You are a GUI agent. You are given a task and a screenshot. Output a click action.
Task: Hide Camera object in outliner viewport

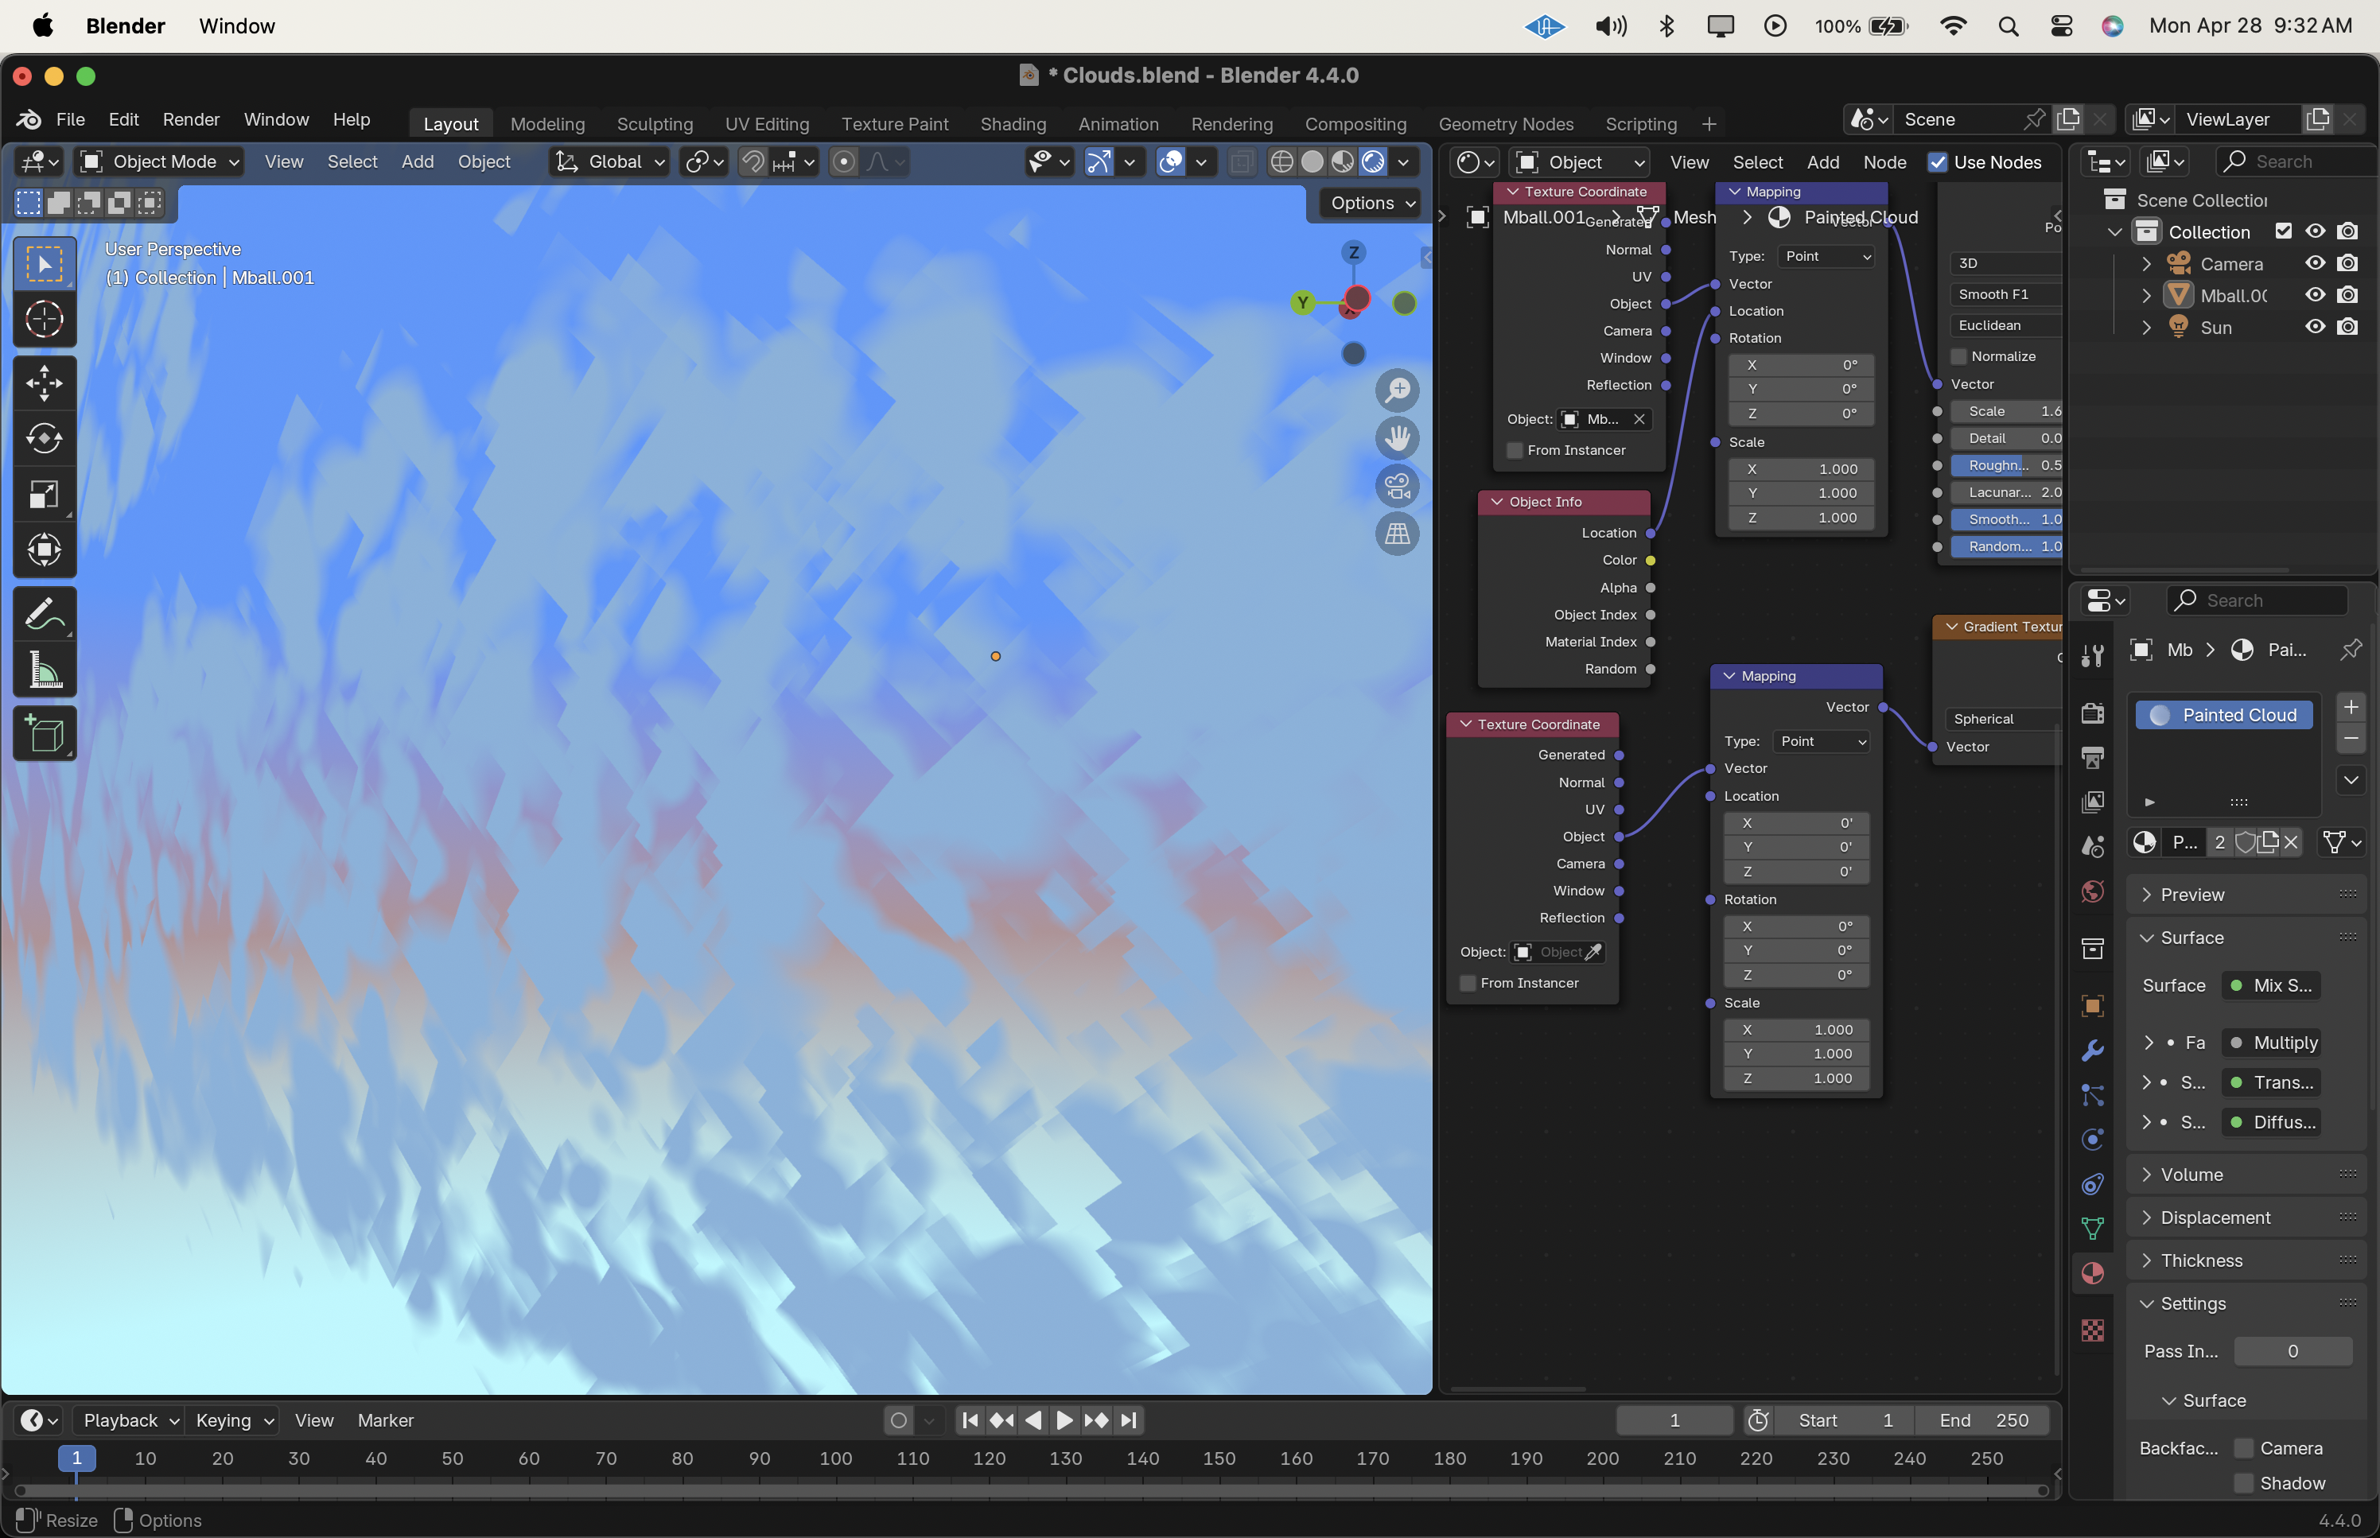coord(2315,264)
